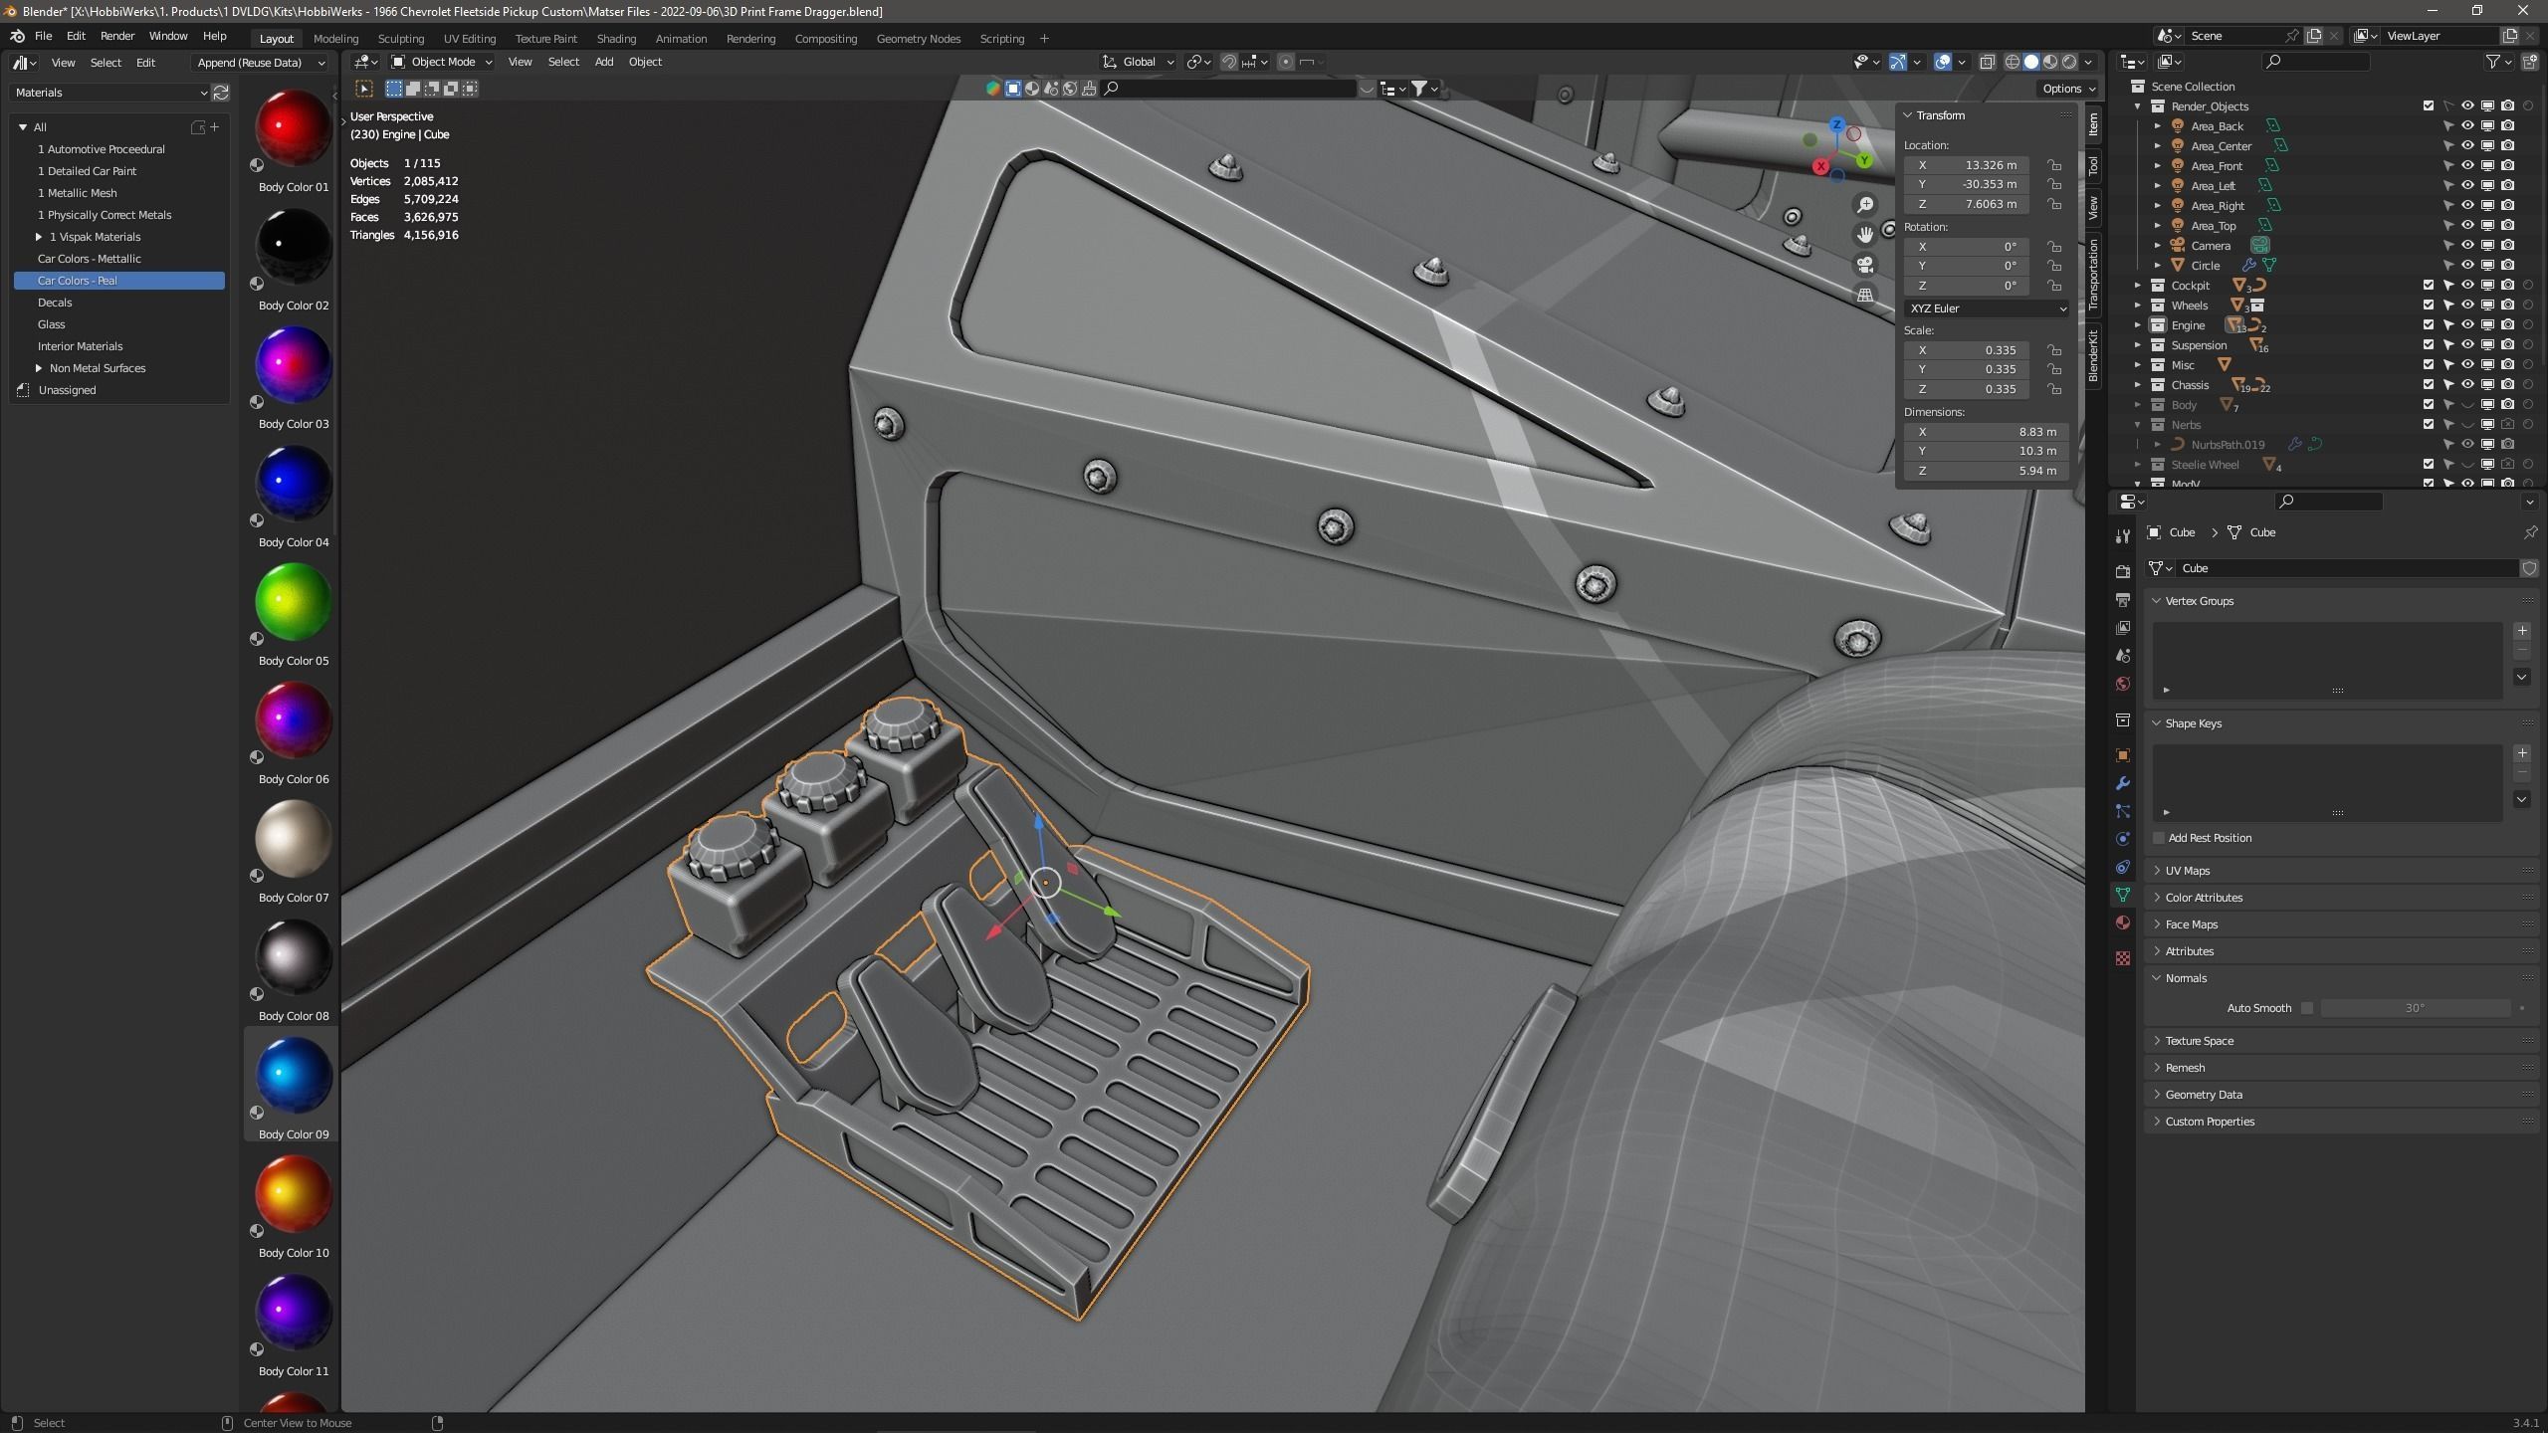Open the Materials category dropdown
The height and width of the screenshot is (1433, 2548).
coord(110,93)
